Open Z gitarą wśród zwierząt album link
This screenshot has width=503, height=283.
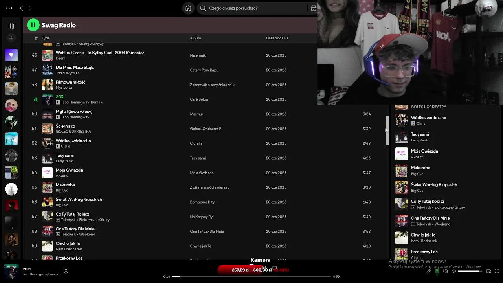pyautogui.click(x=209, y=187)
